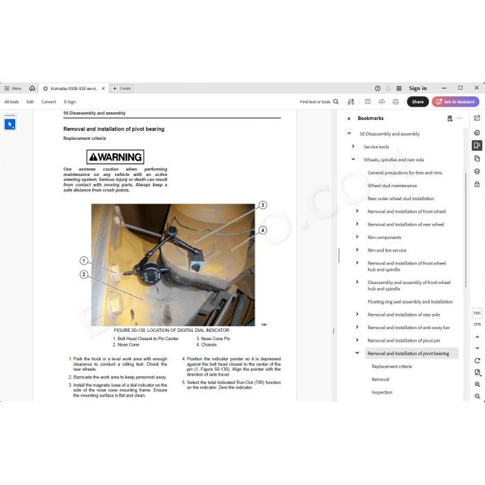Click the Create new tab button
485x485 pixels.
[x=122, y=89]
